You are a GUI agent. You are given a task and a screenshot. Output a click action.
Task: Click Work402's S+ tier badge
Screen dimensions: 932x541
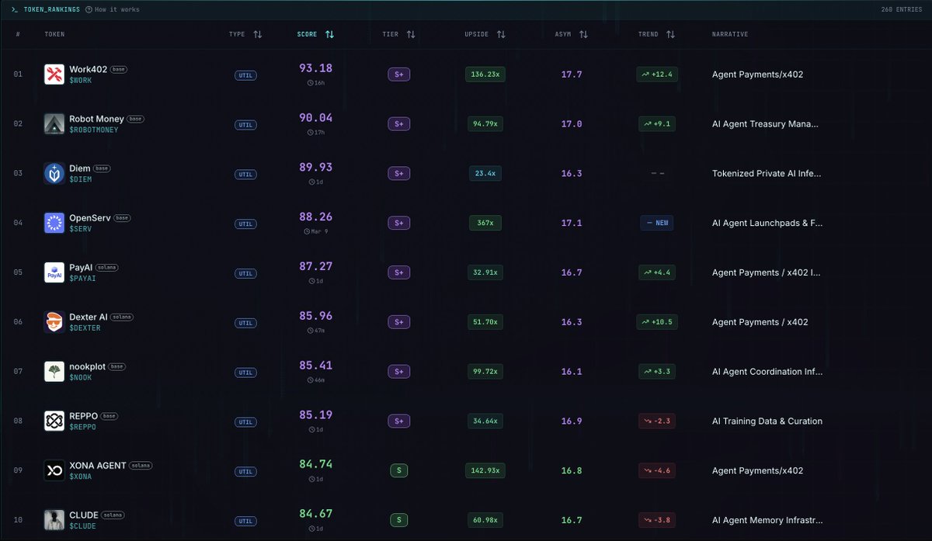point(398,75)
